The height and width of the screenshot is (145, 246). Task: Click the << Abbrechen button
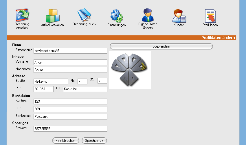coord(66,141)
